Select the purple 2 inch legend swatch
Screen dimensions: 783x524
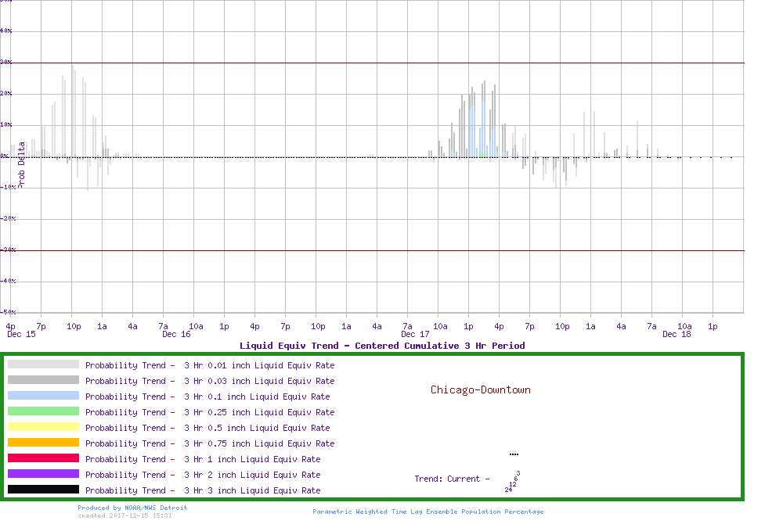43,474
